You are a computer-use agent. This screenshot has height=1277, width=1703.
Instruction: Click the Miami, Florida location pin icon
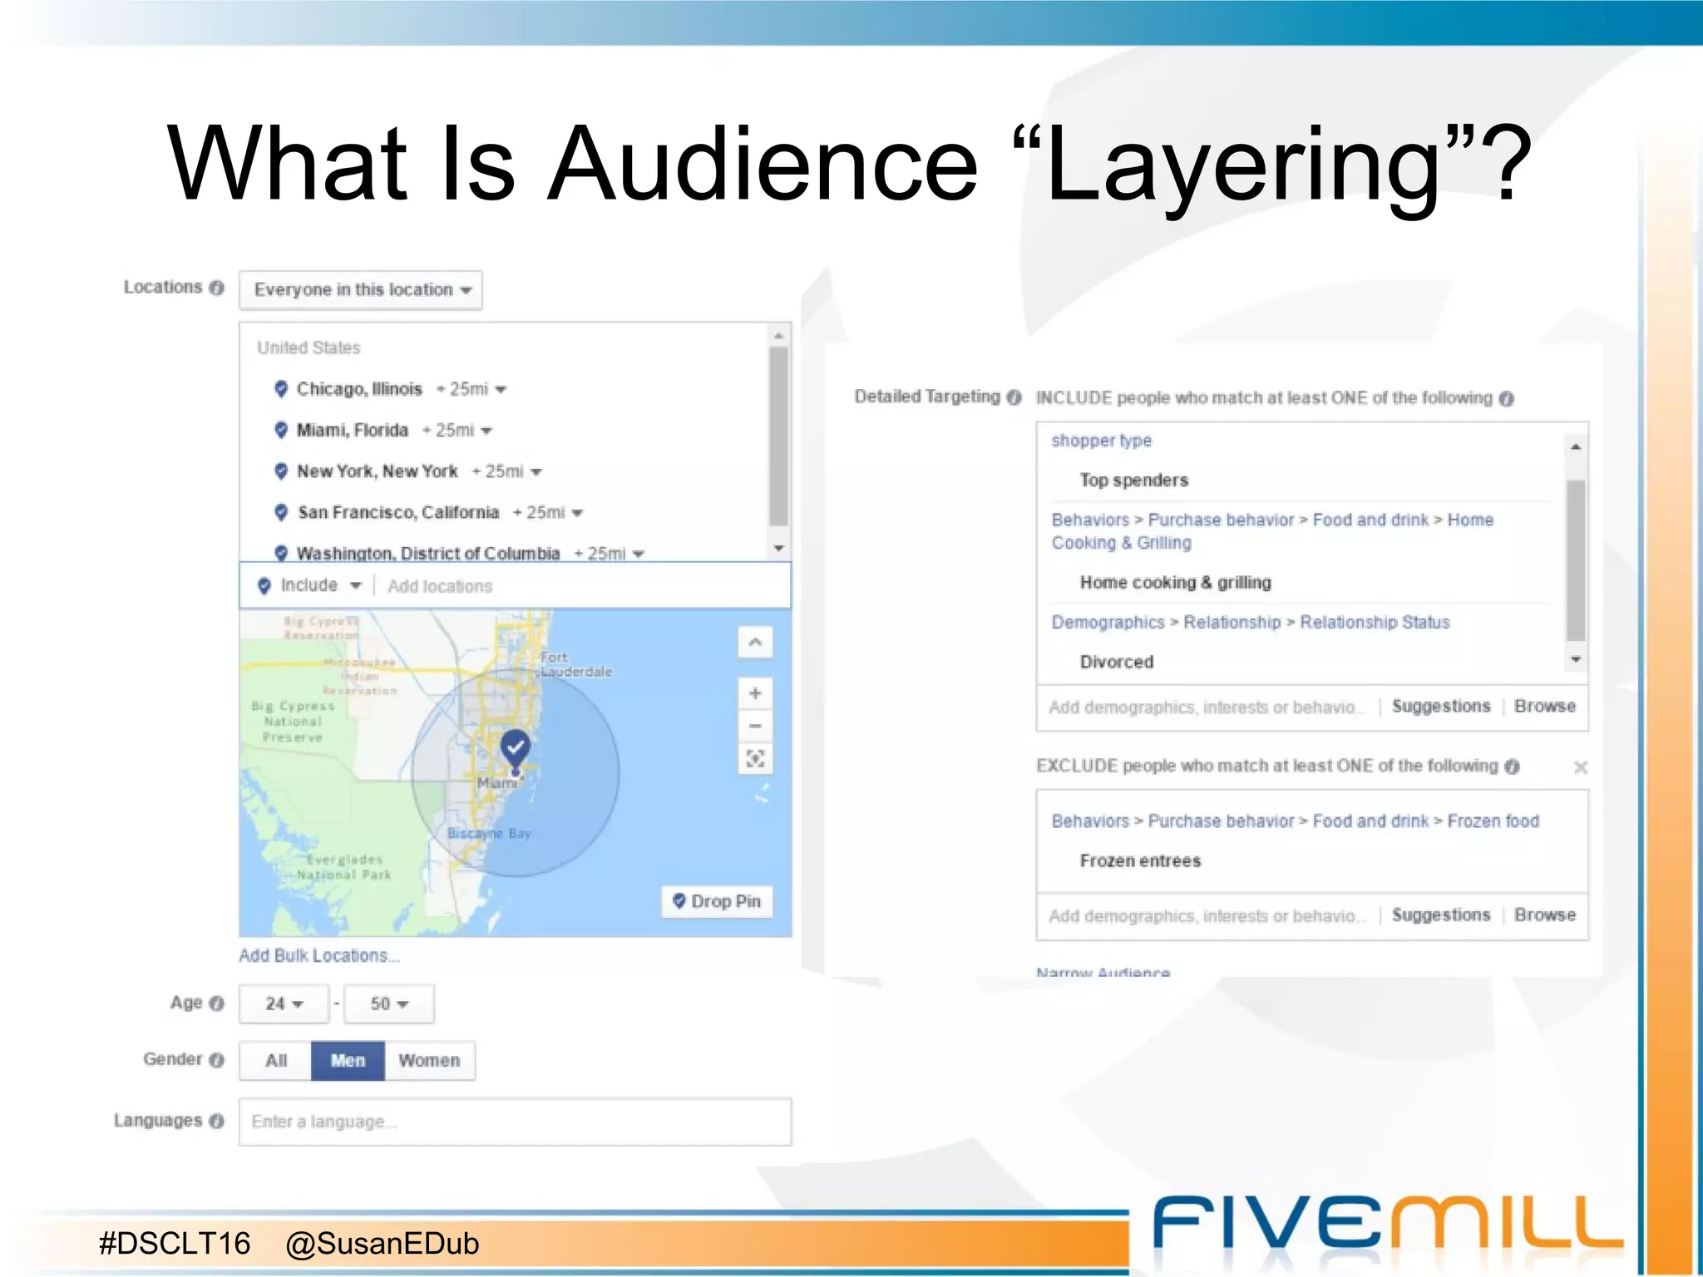coord(281,430)
